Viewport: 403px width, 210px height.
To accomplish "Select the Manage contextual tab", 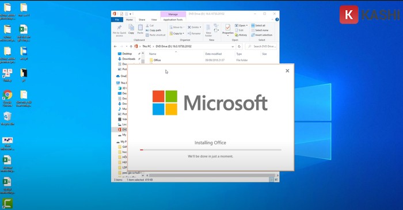I will (x=173, y=14).
